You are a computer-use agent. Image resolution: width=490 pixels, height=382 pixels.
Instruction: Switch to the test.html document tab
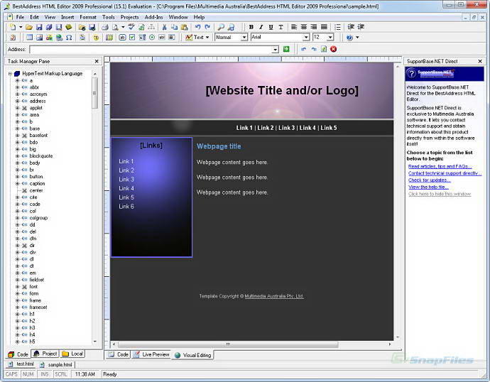click(21, 364)
